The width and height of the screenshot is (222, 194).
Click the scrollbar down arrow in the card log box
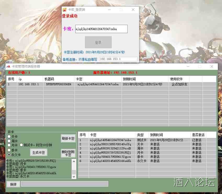coord(74,177)
